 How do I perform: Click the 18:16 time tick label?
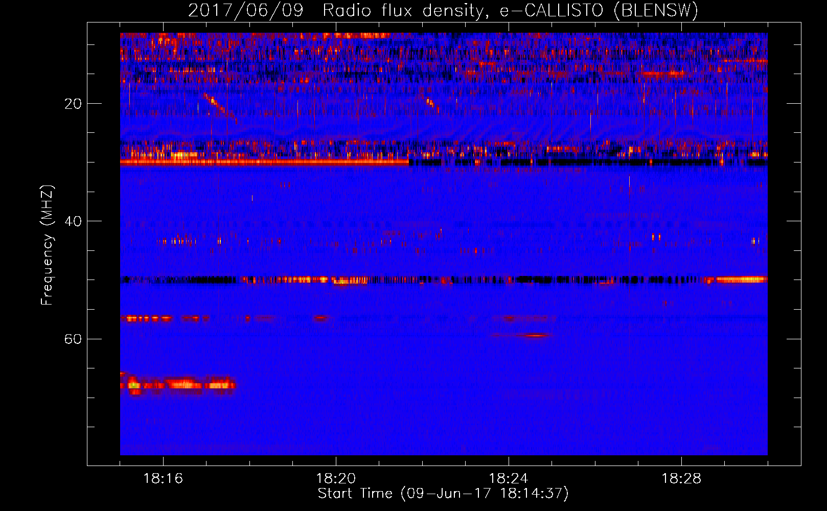pyautogui.click(x=163, y=479)
